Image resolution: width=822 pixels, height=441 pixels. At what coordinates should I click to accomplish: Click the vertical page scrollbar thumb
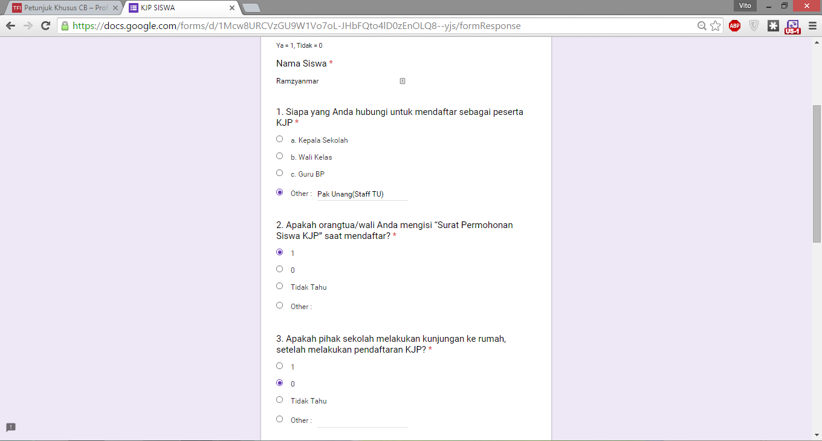coord(817,174)
